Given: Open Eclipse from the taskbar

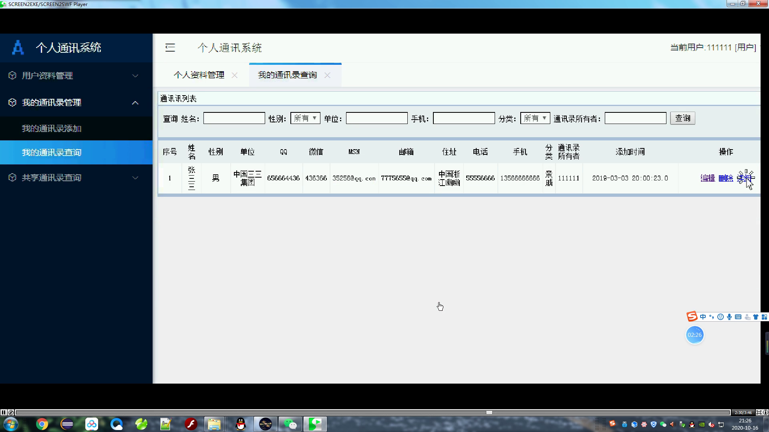Looking at the screenshot, I should click(67, 424).
